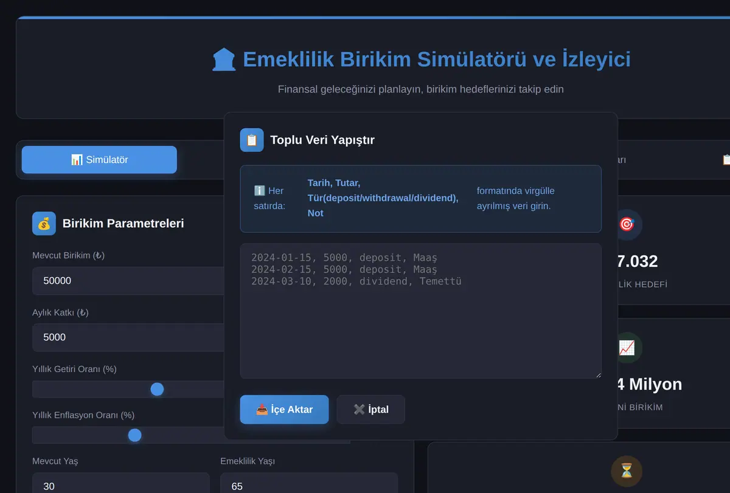This screenshot has height=493, width=730.
Task: Click the 7.032 value on the target card
Action: [x=638, y=261]
